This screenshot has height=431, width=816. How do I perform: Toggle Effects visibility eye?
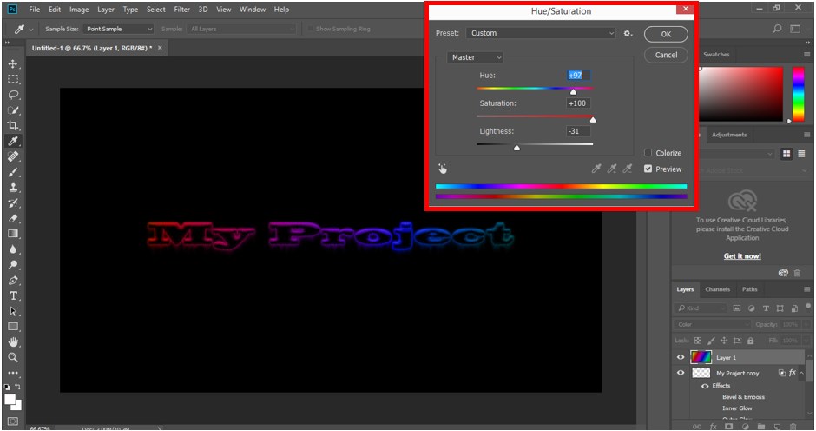[x=705, y=386]
